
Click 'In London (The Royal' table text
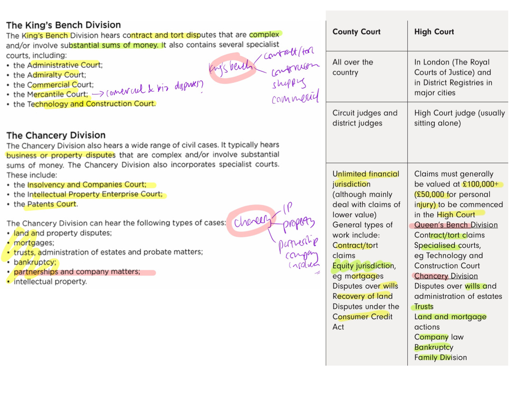click(452, 62)
